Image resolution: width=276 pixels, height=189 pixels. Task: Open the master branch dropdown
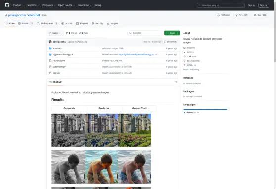(55, 33)
